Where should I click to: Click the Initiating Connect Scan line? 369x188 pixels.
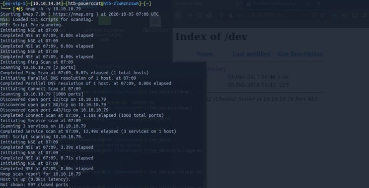pos(41,89)
